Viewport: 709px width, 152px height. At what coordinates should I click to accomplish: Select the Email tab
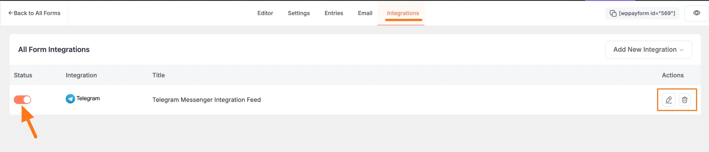coord(365,13)
